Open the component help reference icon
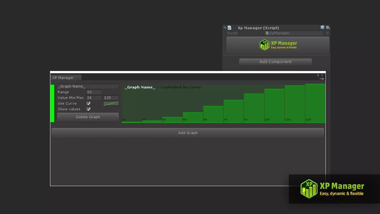This screenshot has height=214, width=380. point(322,28)
